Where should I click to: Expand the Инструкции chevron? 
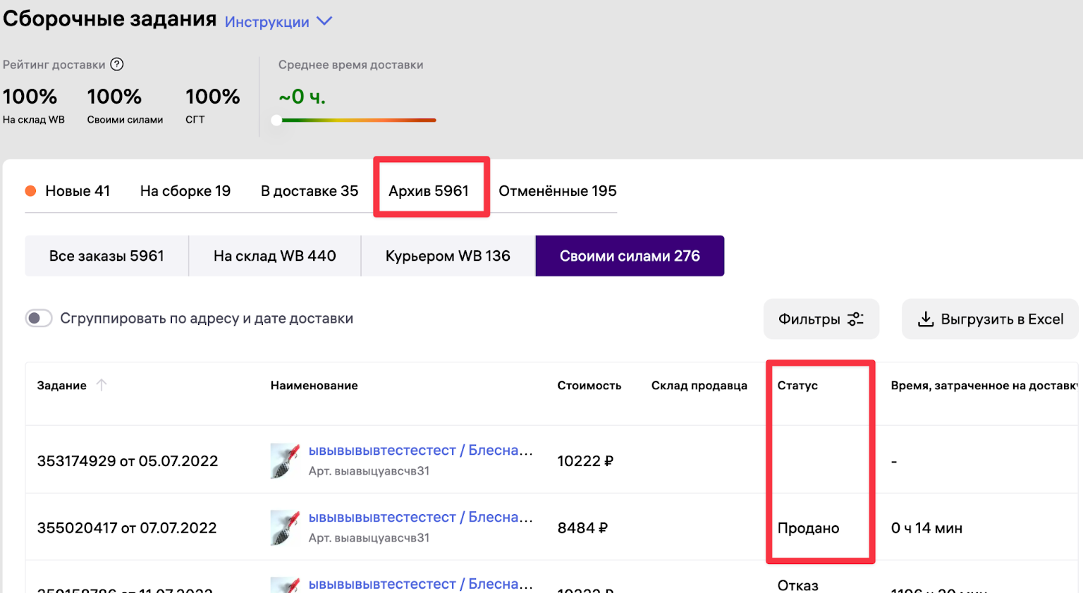pos(324,21)
